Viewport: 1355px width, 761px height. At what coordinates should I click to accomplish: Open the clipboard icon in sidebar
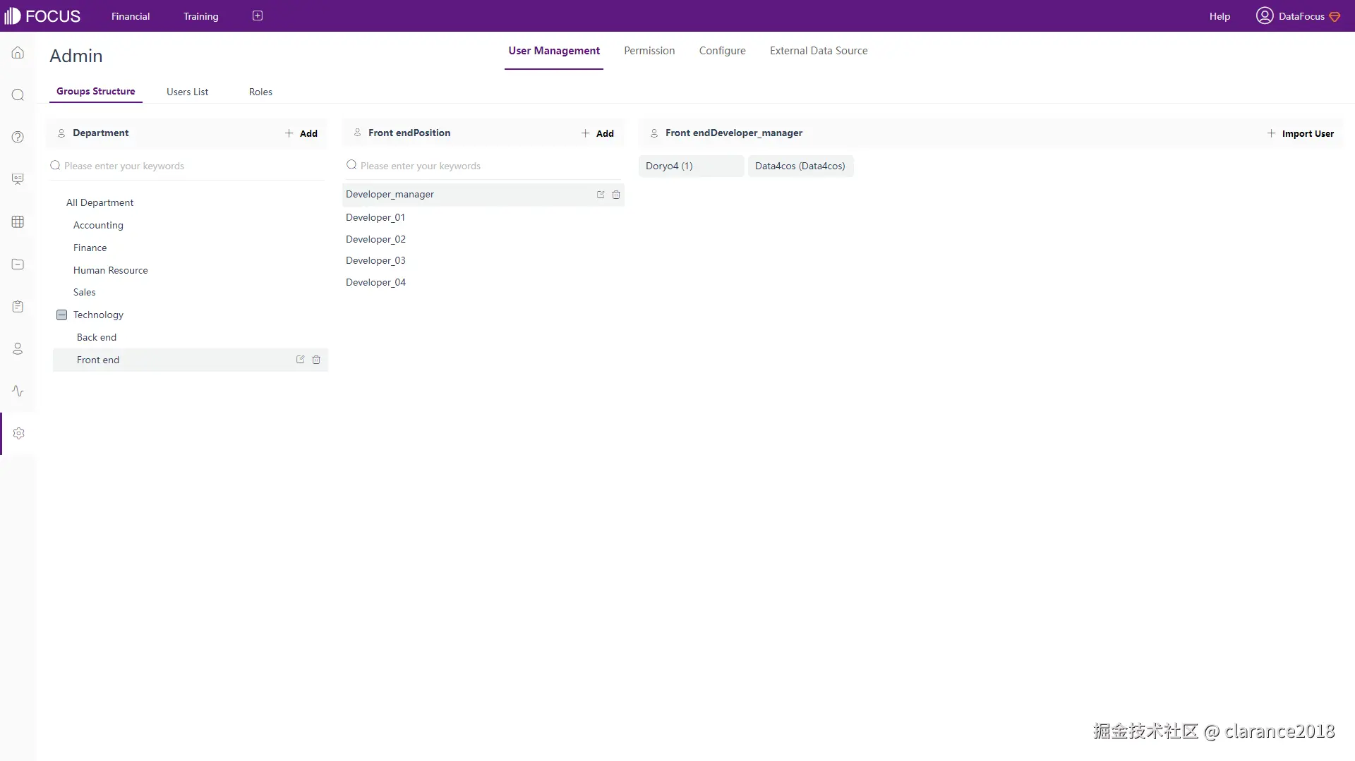(18, 306)
